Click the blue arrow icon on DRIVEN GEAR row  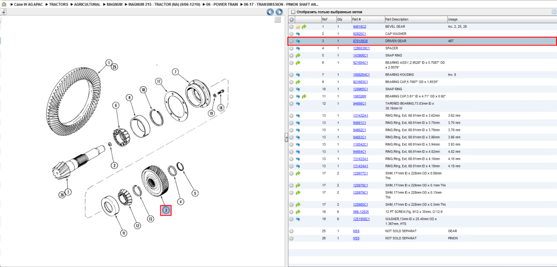[x=298, y=41]
